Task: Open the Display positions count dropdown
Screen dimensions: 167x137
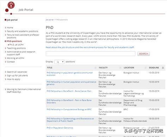Action: 59,62
